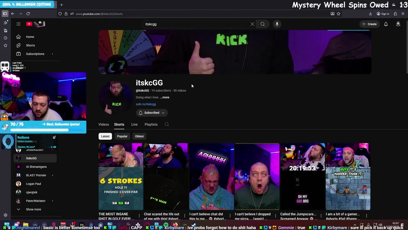Screen dimensions: 408x230
Task: Select the Latest sort chip
Action: point(105,136)
